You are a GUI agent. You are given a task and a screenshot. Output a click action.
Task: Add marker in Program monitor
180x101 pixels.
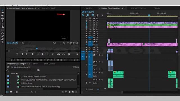(x=17, y=54)
